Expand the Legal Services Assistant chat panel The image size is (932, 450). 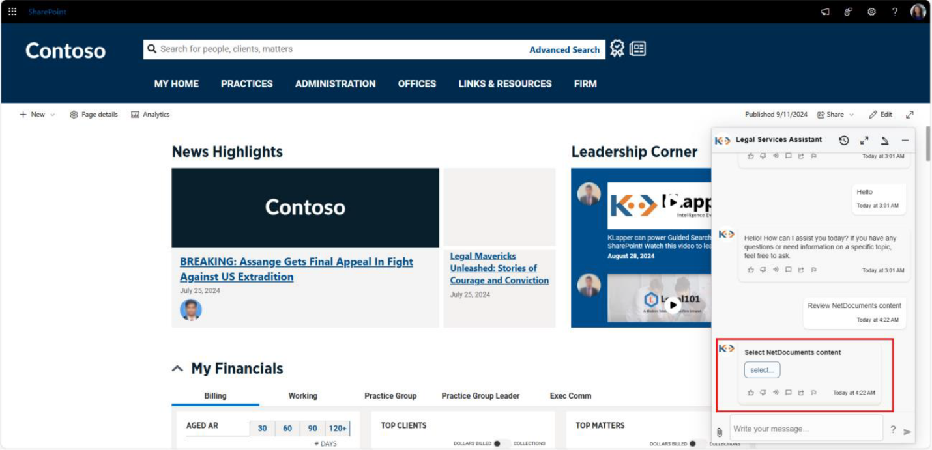point(864,140)
